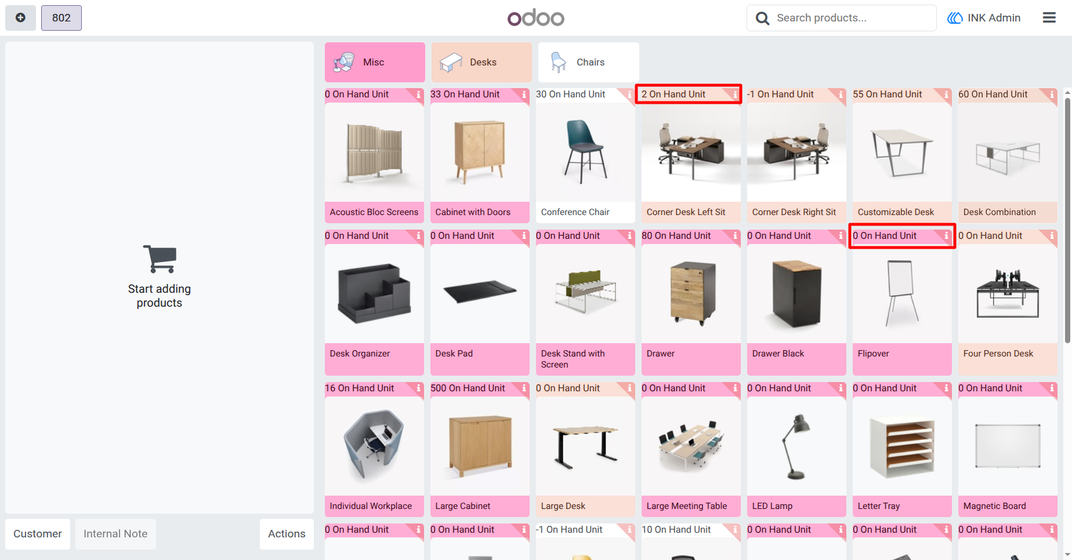This screenshot has height=560, width=1072.
Task: Select the Desk Organizer product
Action: (374, 302)
